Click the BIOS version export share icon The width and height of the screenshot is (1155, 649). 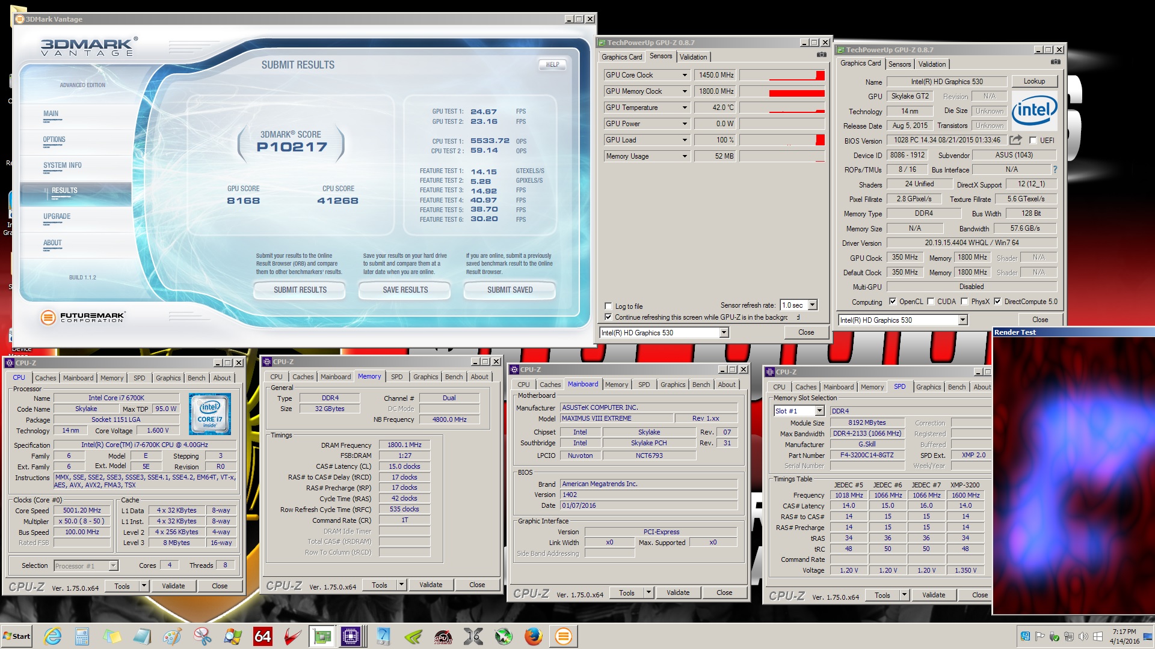(x=1015, y=140)
